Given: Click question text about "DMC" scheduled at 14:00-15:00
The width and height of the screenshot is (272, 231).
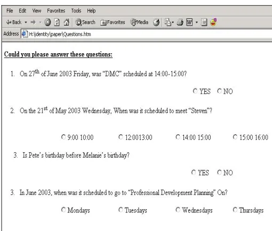Looking at the screenshot, I should pyautogui.click(x=103, y=73).
